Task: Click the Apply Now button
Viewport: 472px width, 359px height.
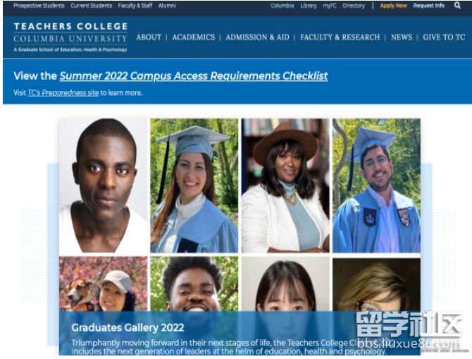Action: point(393,6)
